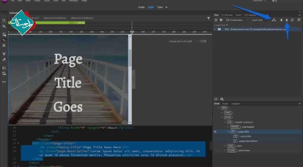Select p page-description DOM element
303x167 pixels.
coord(245,141)
